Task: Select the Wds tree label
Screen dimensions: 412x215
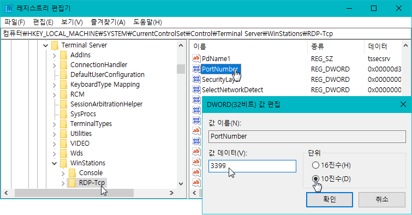Action: (x=76, y=153)
